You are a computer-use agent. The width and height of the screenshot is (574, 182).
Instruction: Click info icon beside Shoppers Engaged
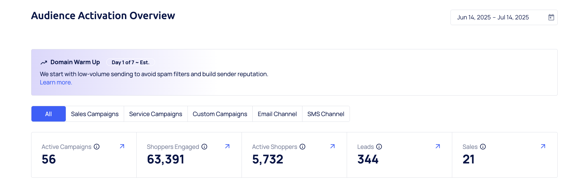(x=204, y=147)
